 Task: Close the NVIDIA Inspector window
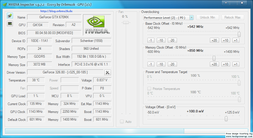tap(242, 3)
